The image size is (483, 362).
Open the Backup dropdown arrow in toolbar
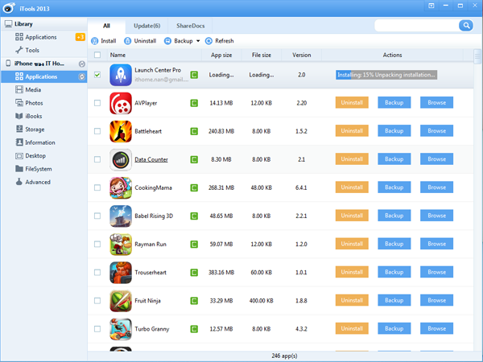198,40
